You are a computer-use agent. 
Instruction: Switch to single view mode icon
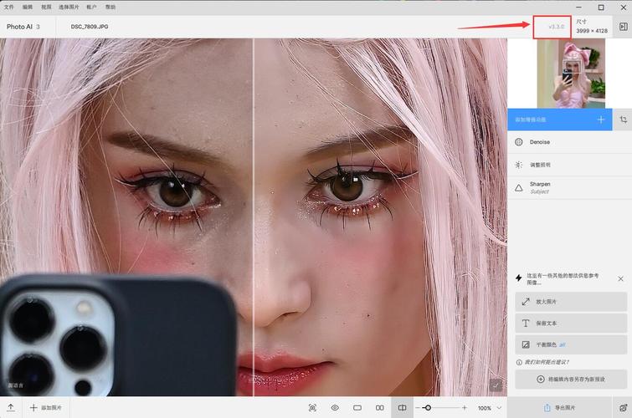357,408
